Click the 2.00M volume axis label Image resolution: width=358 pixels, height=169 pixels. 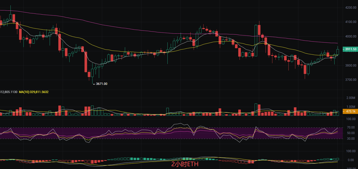pos(351,98)
